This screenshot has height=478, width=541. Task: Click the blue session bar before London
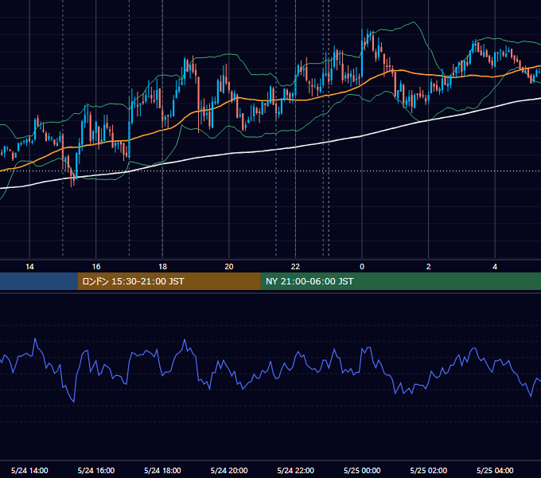(x=39, y=281)
